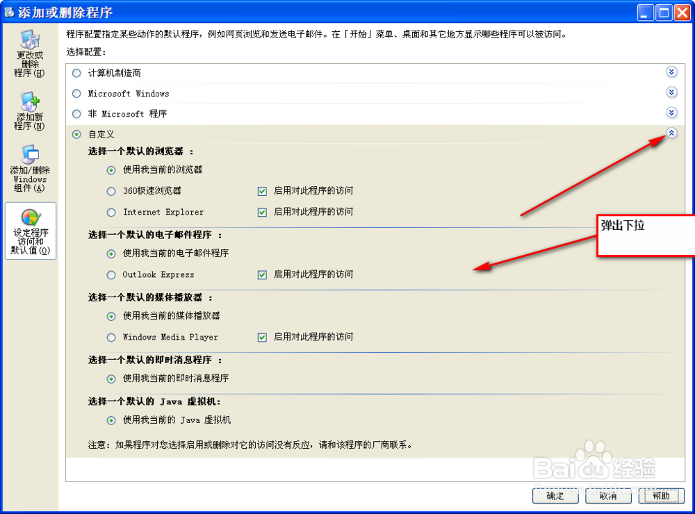Close the 添加或删除程序 window
695x514 pixels.
pyautogui.click(x=682, y=13)
